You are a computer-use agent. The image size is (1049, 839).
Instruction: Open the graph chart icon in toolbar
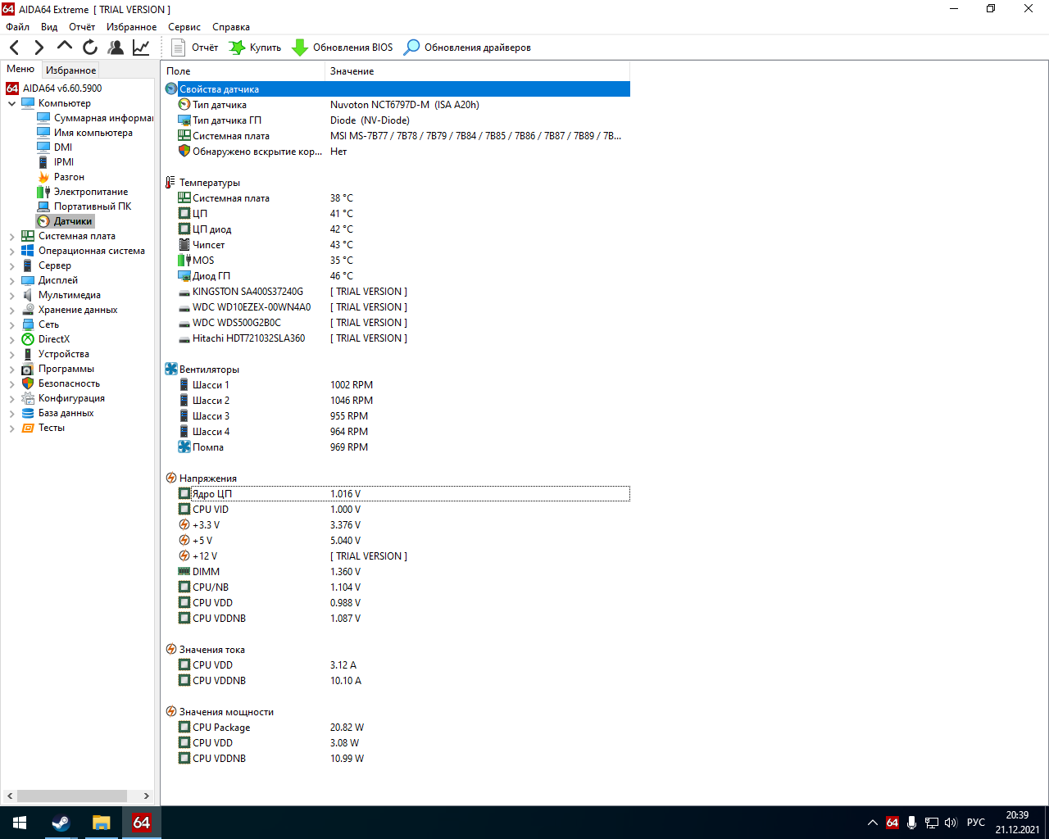point(141,48)
